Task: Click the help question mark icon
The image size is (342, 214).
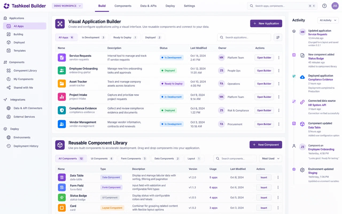Action: coord(324,6)
